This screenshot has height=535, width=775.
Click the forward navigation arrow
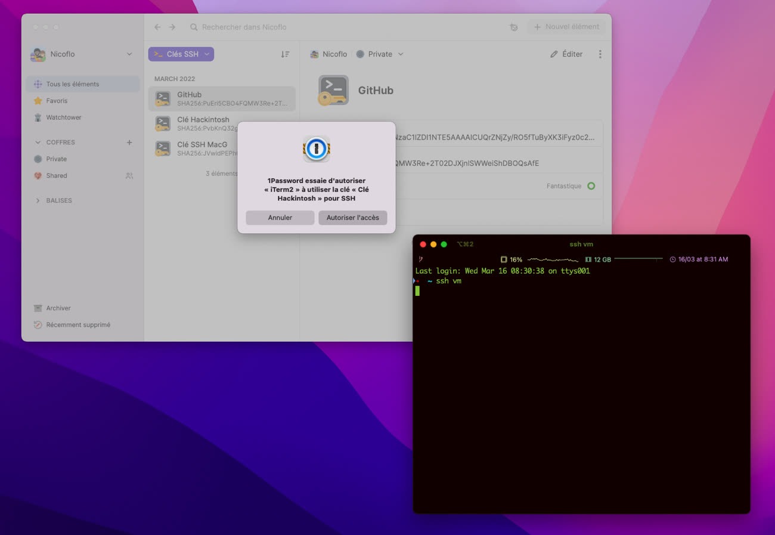(x=172, y=27)
